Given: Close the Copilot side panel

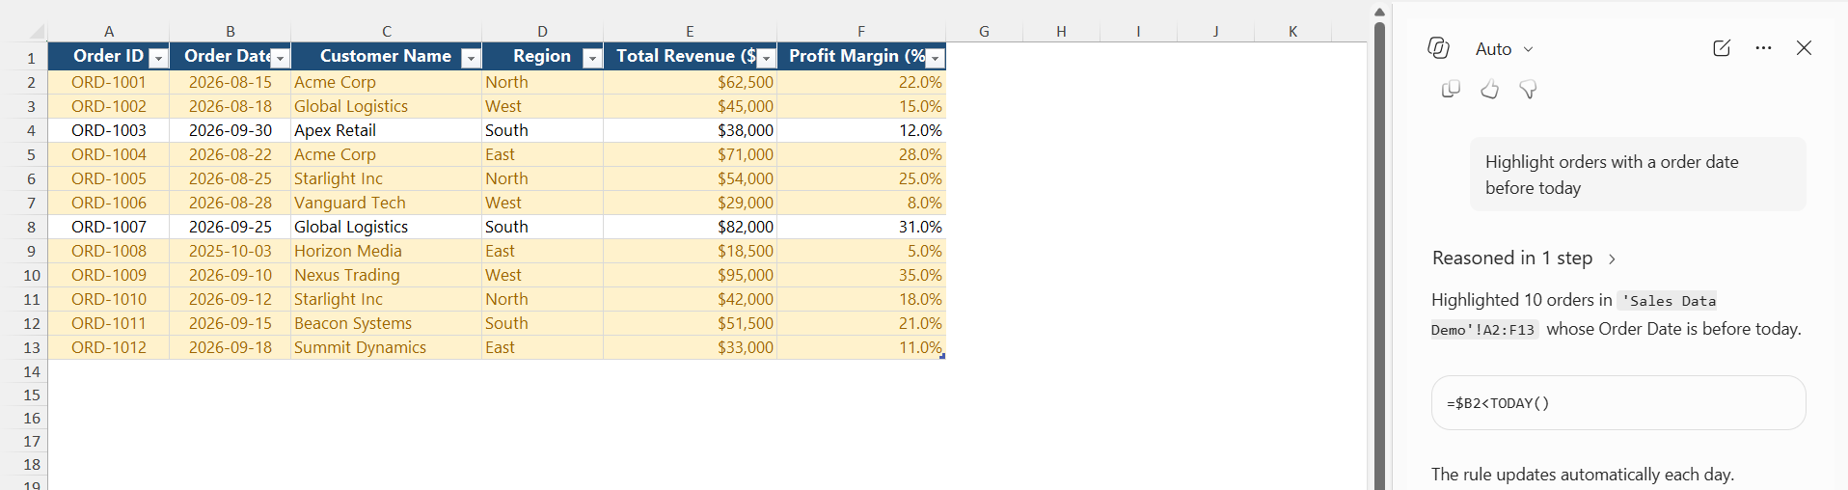Looking at the screenshot, I should coord(1804,48).
